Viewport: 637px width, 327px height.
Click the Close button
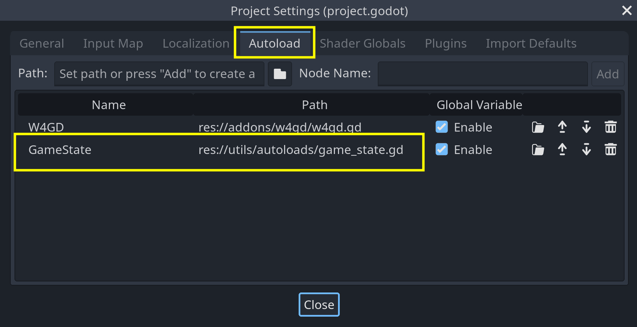(319, 305)
